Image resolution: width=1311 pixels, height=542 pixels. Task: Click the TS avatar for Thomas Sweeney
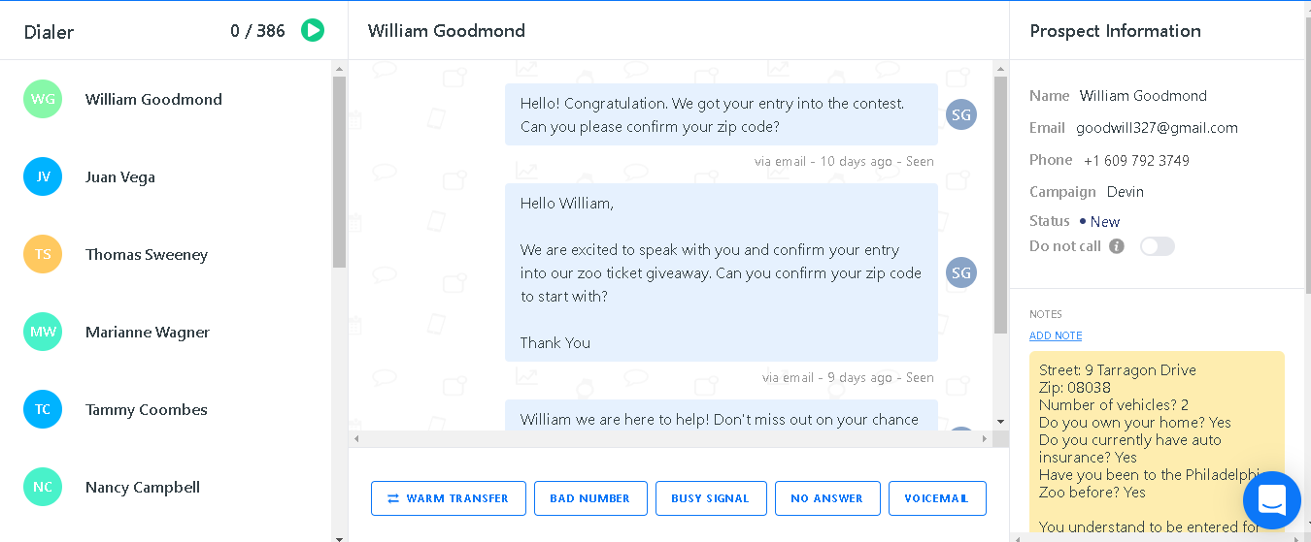click(x=43, y=254)
